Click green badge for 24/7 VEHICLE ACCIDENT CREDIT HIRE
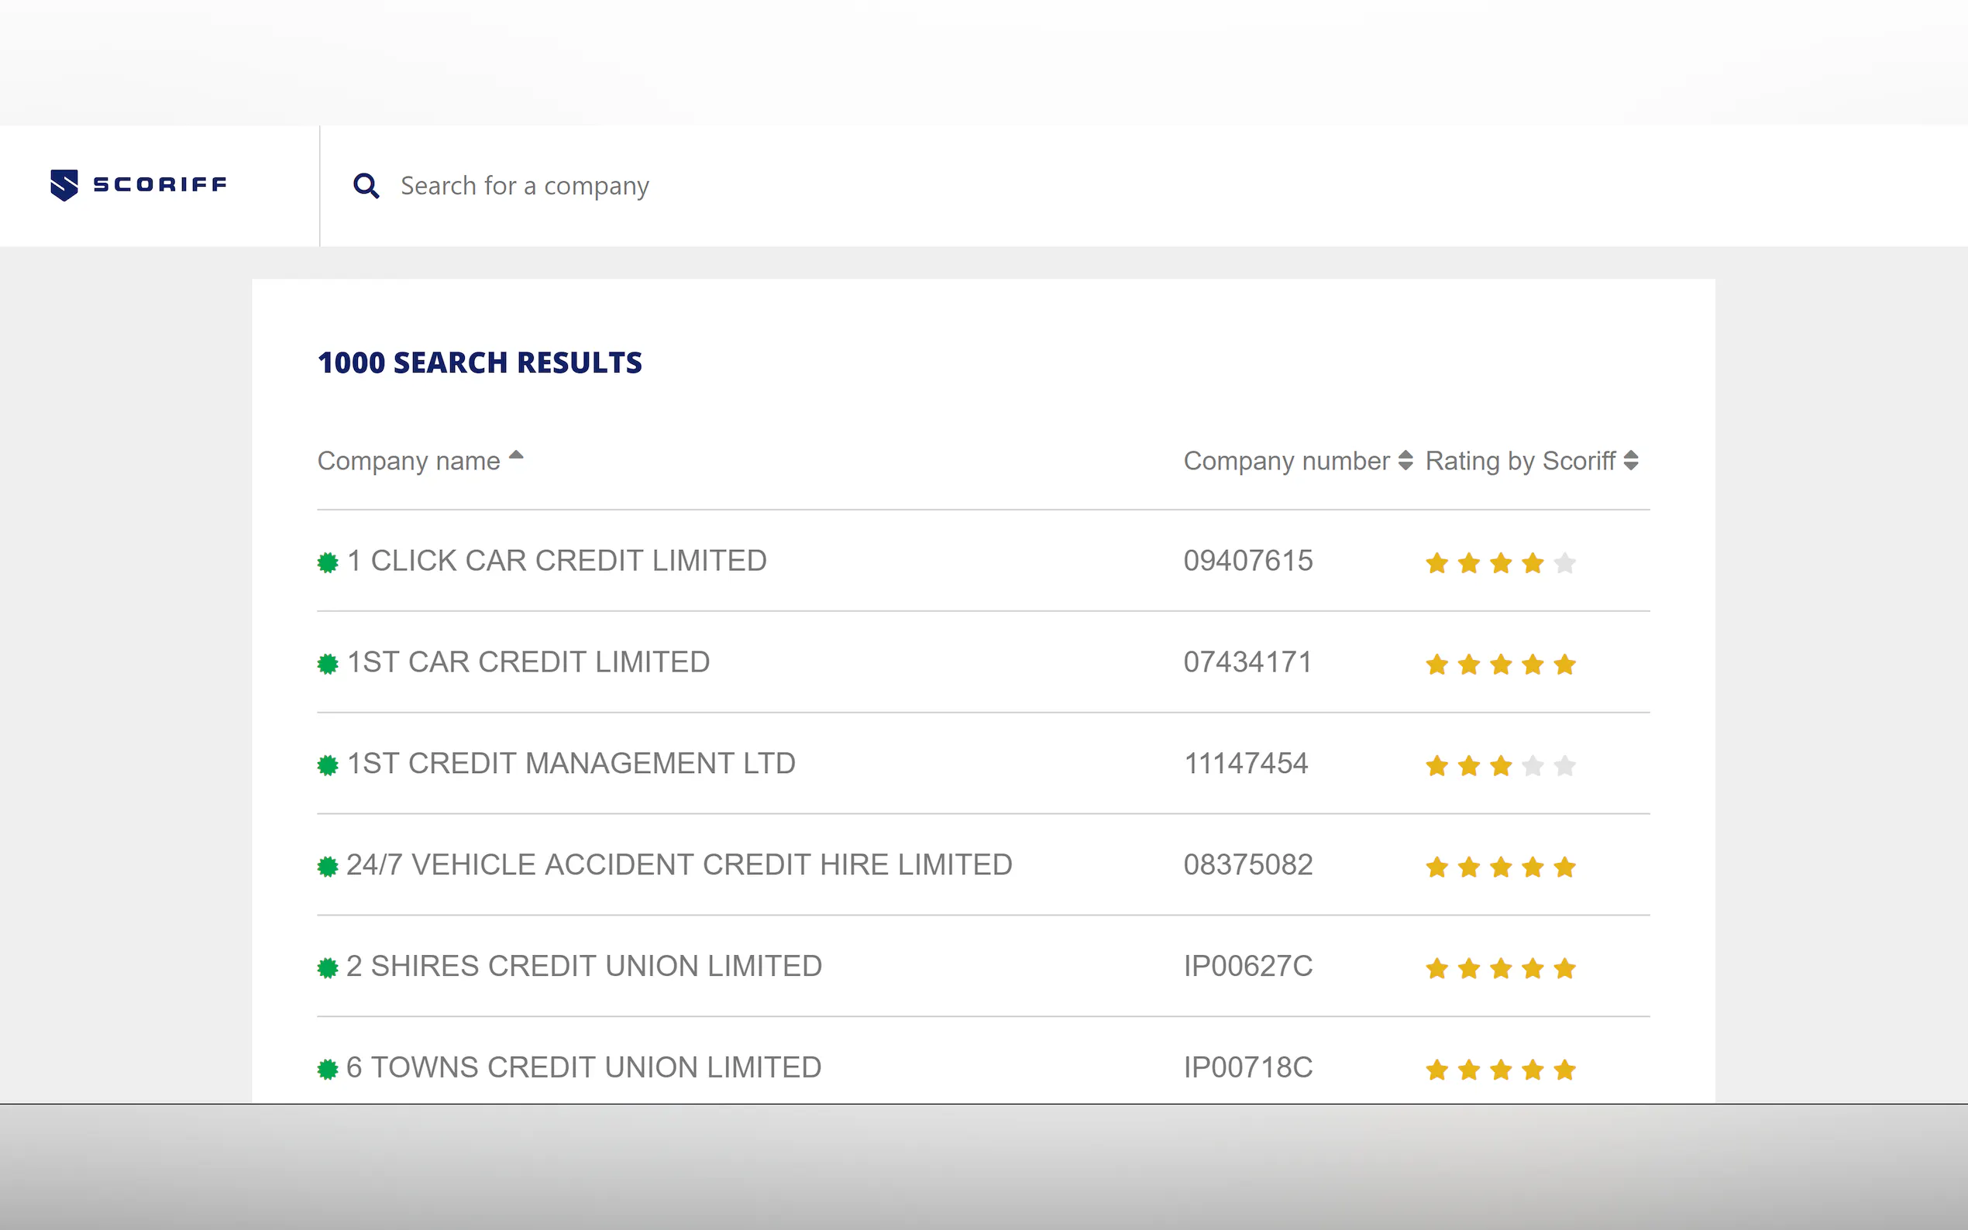The image size is (1968, 1230). tap(327, 867)
